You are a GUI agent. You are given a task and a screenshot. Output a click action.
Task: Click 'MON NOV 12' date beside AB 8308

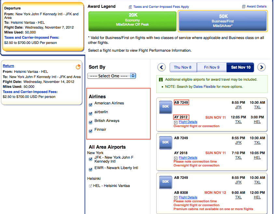click(x=215, y=193)
